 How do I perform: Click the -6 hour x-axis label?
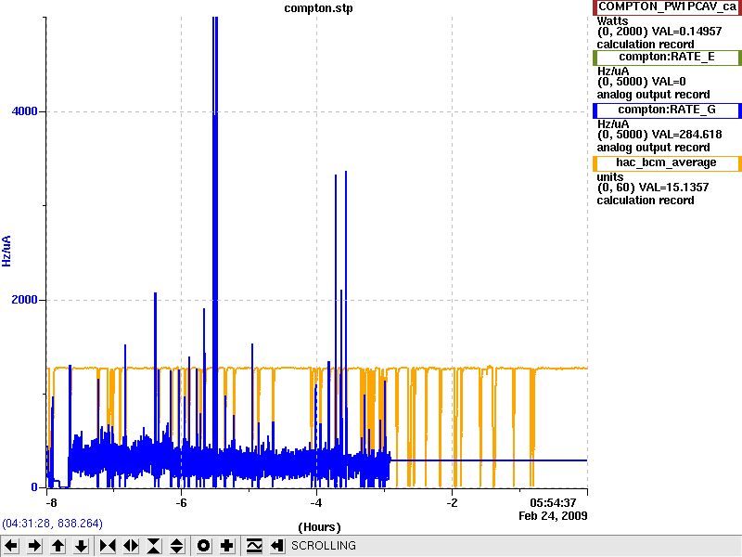tap(181, 502)
